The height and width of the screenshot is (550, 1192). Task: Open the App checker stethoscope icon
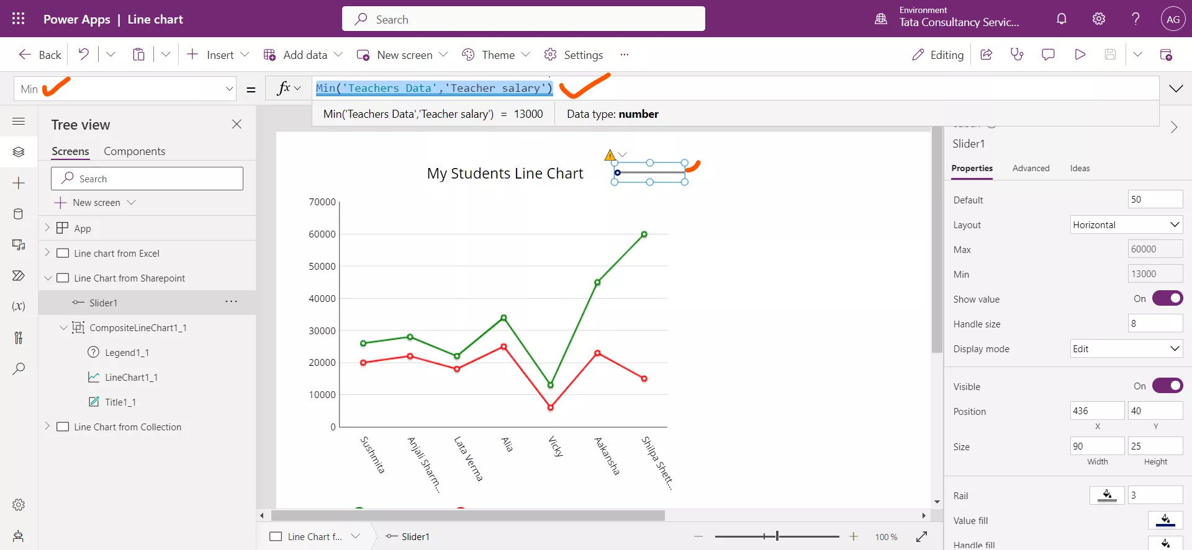pos(1017,55)
